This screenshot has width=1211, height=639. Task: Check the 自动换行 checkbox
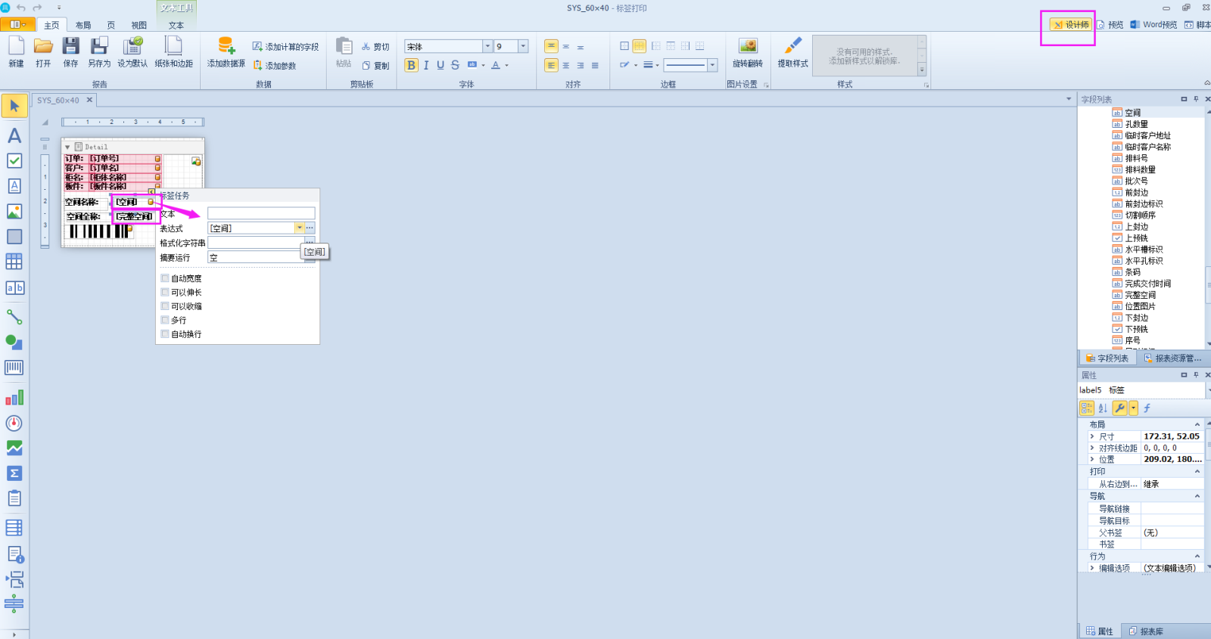[165, 333]
